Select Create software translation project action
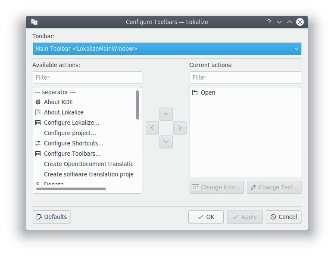The height and width of the screenshot is (256, 334). pyautogui.click(x=89, y=174)
